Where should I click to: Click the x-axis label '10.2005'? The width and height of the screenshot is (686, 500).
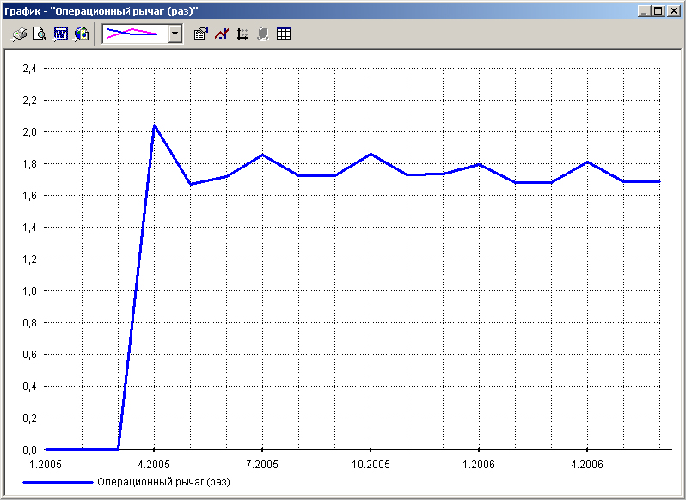371,464
